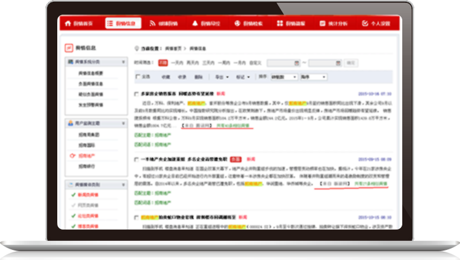Toggle the gray-checked 网页类舆情 media filter

tap(74, 205)
